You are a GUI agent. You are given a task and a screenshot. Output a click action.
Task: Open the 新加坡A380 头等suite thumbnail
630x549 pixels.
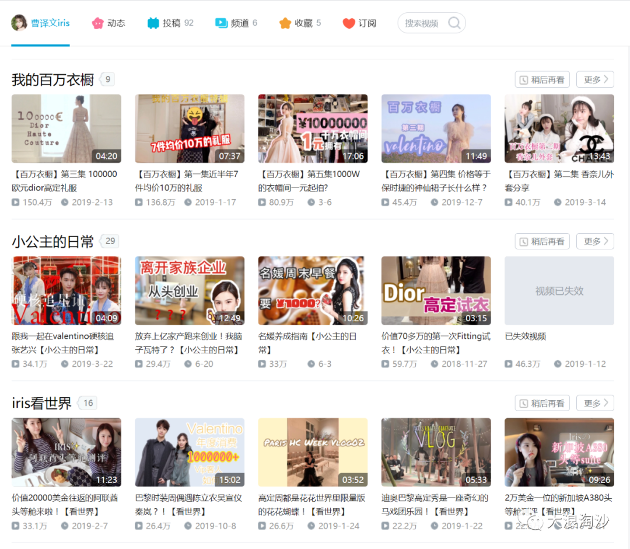[559, 452]
